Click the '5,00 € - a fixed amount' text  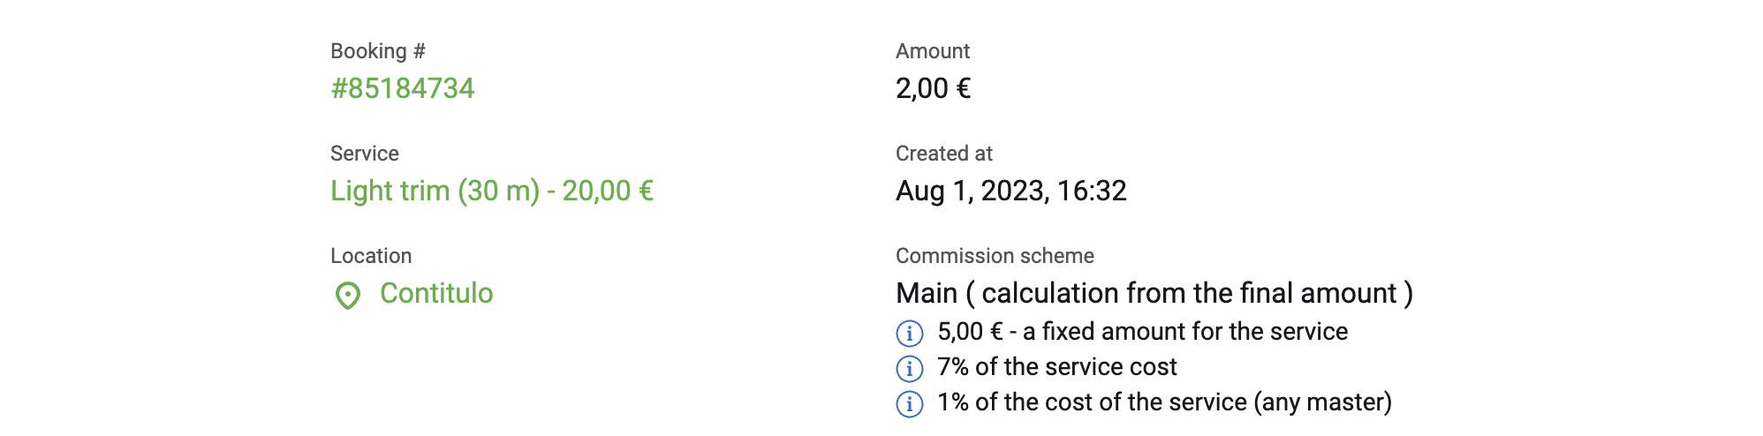(x=1143, y=332)
